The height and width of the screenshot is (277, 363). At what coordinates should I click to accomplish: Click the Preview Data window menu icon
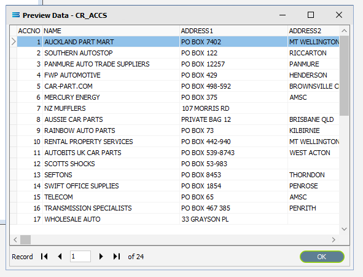tap(16, 15)
